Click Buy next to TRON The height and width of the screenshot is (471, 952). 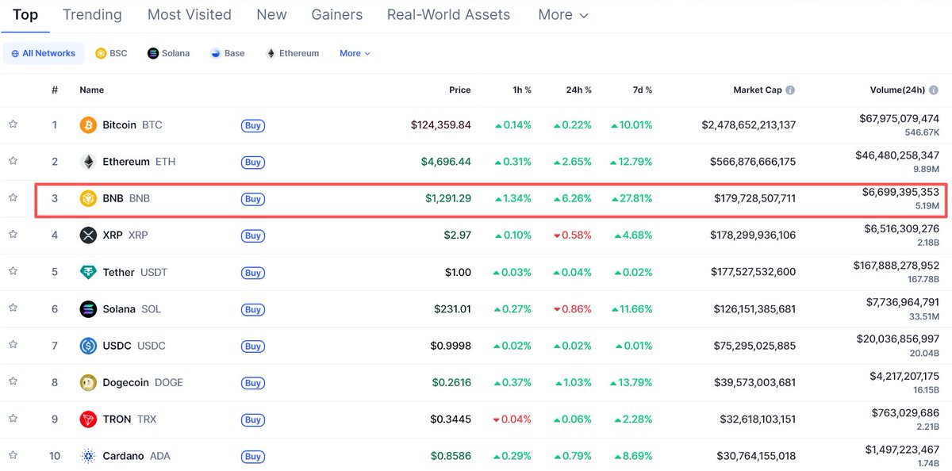(x=253, y=419)
